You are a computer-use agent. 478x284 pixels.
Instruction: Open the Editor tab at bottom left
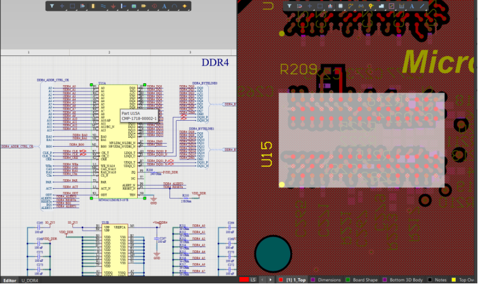click(x=10, y=280)
